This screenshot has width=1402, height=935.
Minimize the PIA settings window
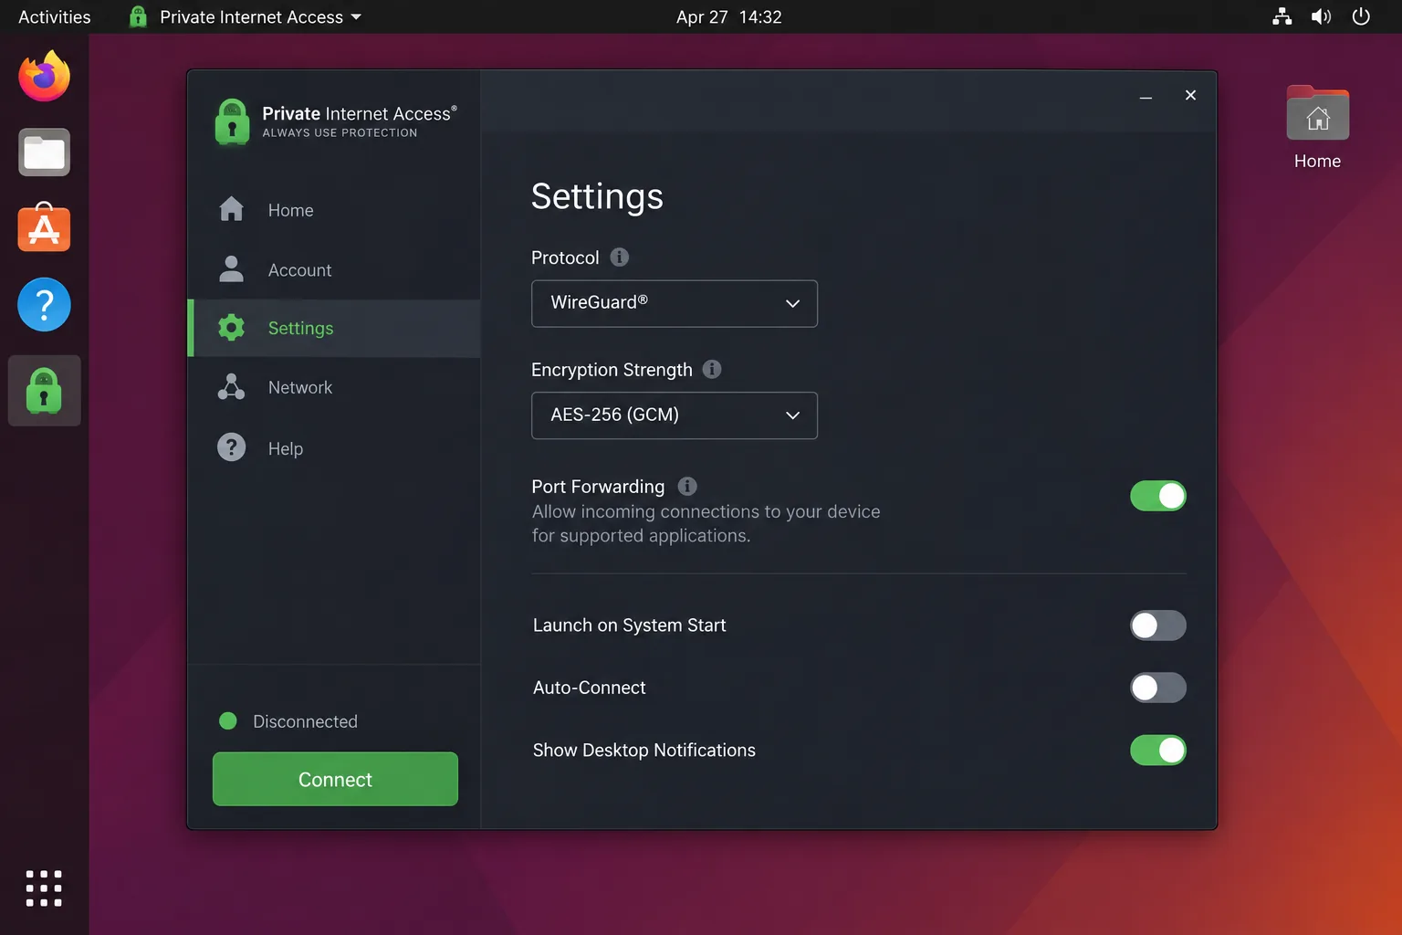pos(1146,96)
